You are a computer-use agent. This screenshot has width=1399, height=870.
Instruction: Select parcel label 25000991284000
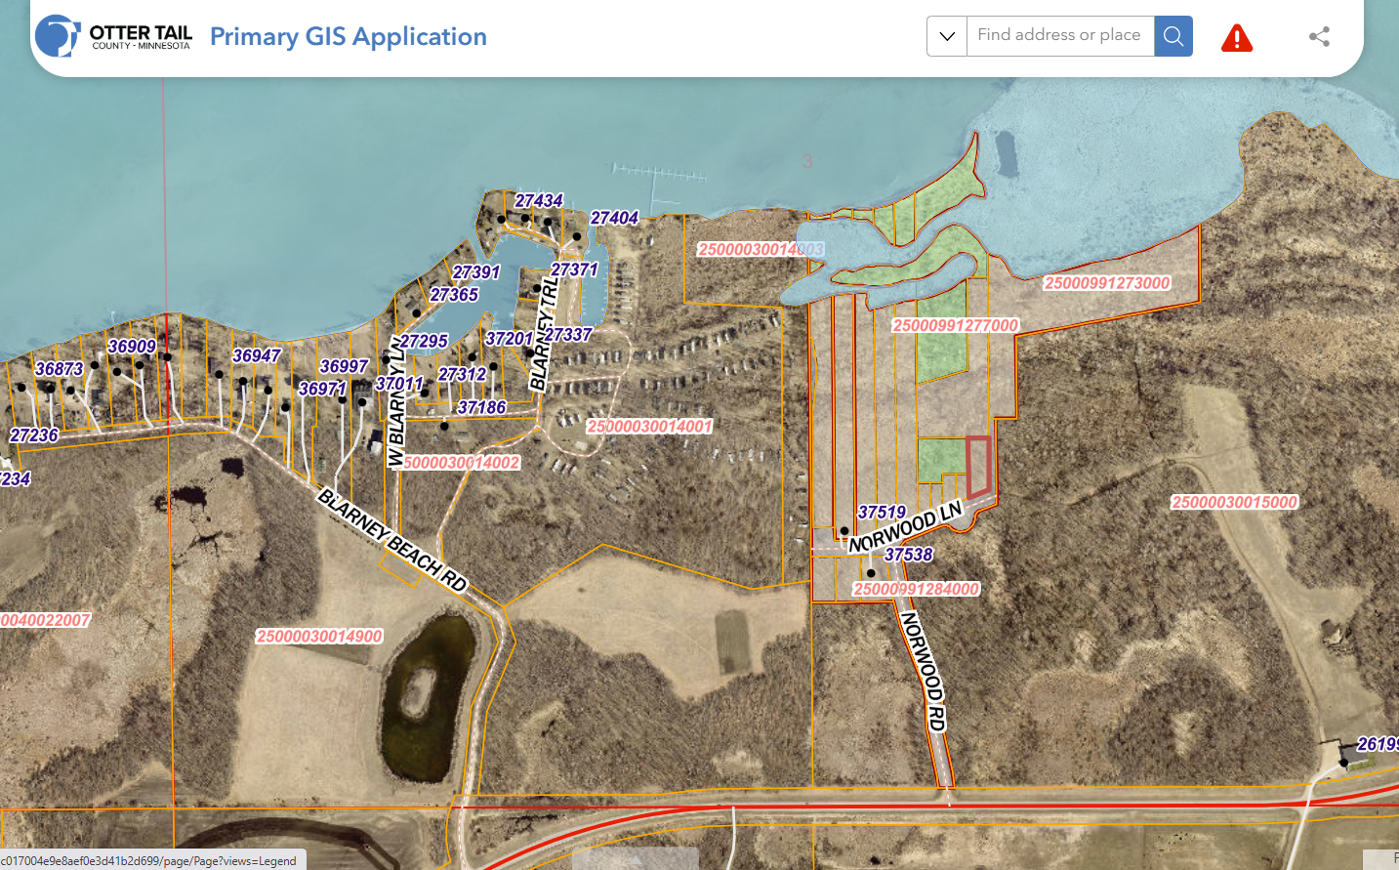click(x=916, y=589)
